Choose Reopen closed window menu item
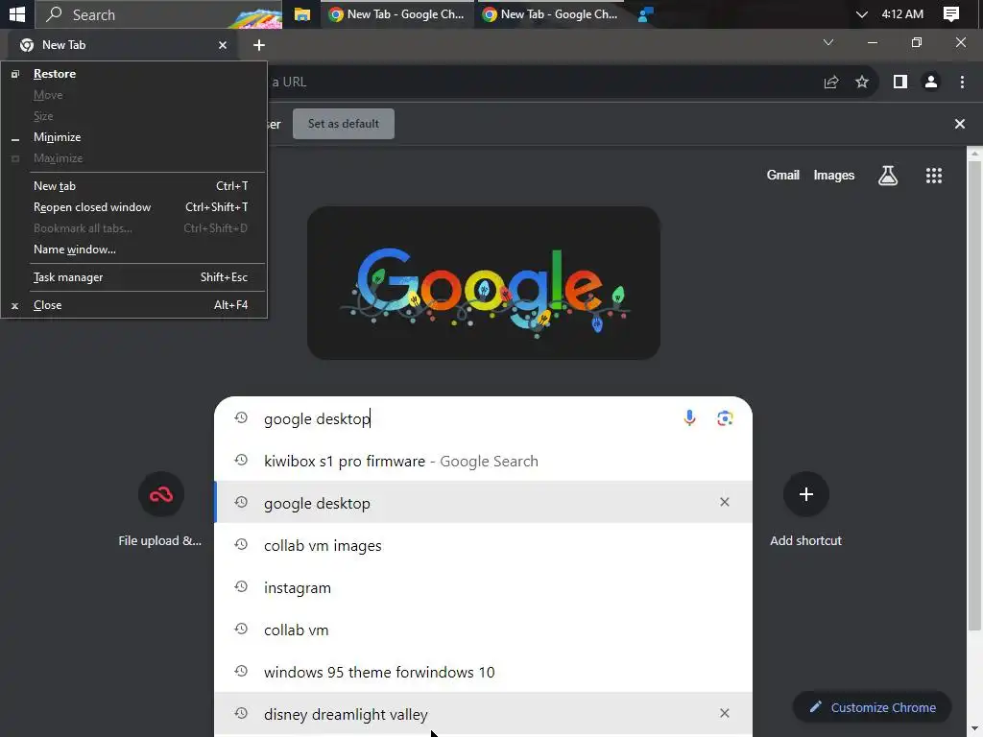The height and width of the screenshot is (737, 983). point(134,207)
